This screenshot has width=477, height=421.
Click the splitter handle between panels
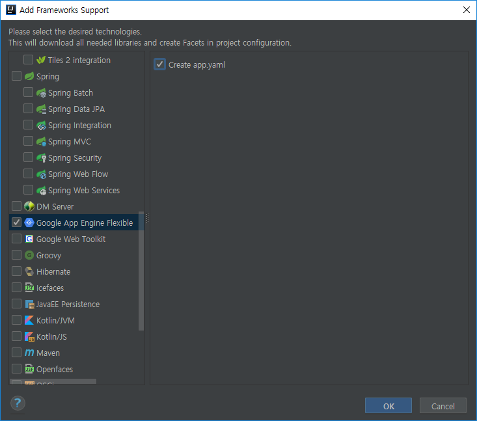coord(147,218)
